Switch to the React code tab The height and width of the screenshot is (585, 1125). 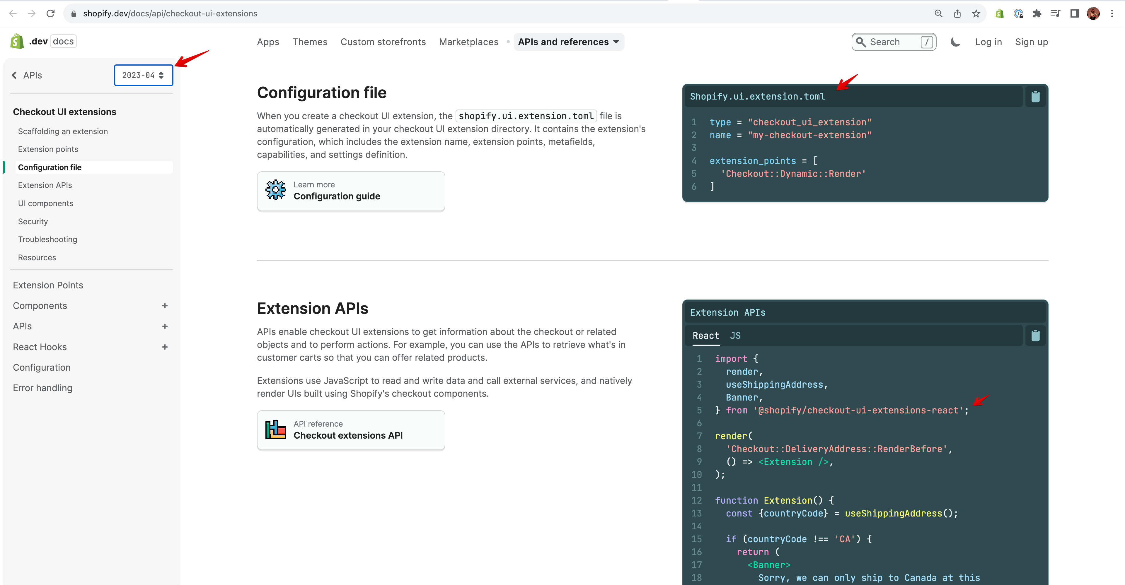[706, 336]
